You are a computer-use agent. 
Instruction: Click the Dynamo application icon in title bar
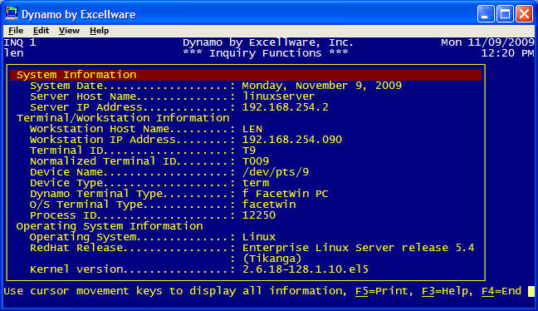coord(12,14)
